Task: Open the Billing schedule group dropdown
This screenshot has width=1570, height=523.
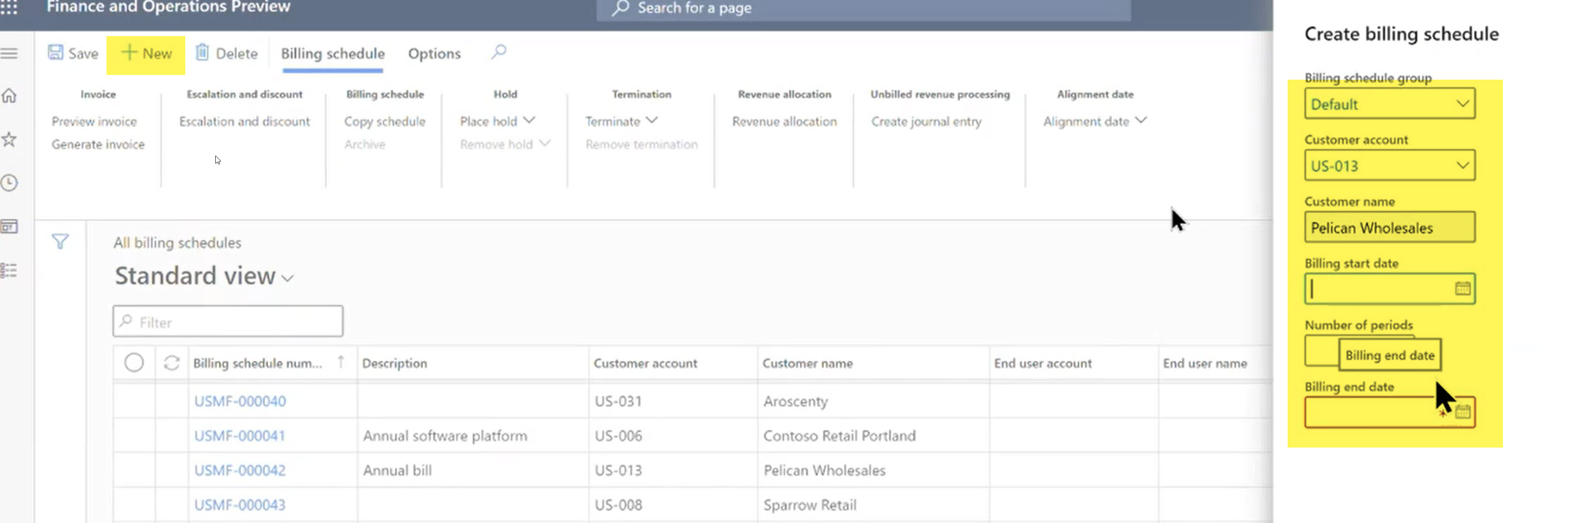Action: coord(1462,103)
